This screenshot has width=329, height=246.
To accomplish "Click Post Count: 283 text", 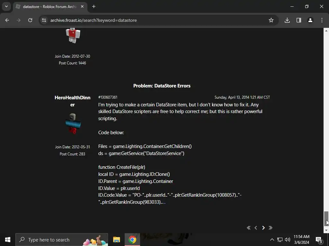I will click(72, 154).
